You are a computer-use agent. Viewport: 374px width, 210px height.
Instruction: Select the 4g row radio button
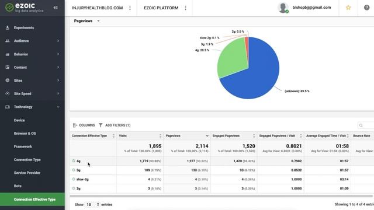[x=74, y=161]
